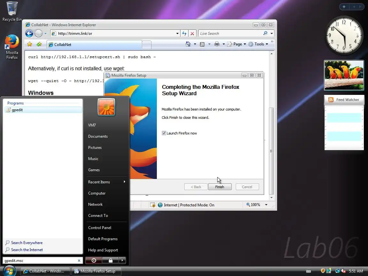Go back in Internet Explorer
368x276 pixels.
(x=29, y=34)
